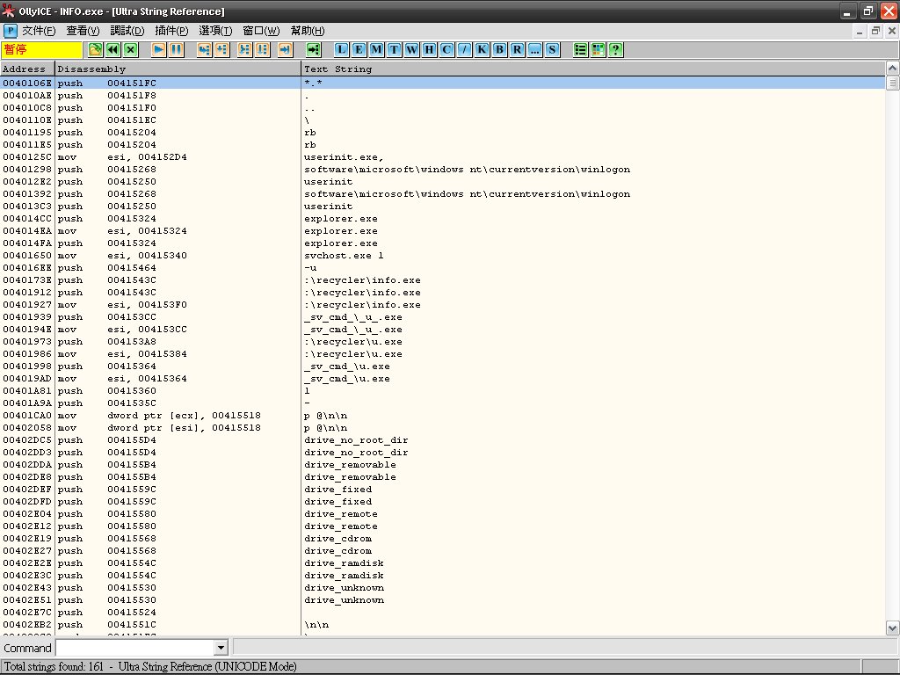Open the Log window with L button

coord(342,50)
